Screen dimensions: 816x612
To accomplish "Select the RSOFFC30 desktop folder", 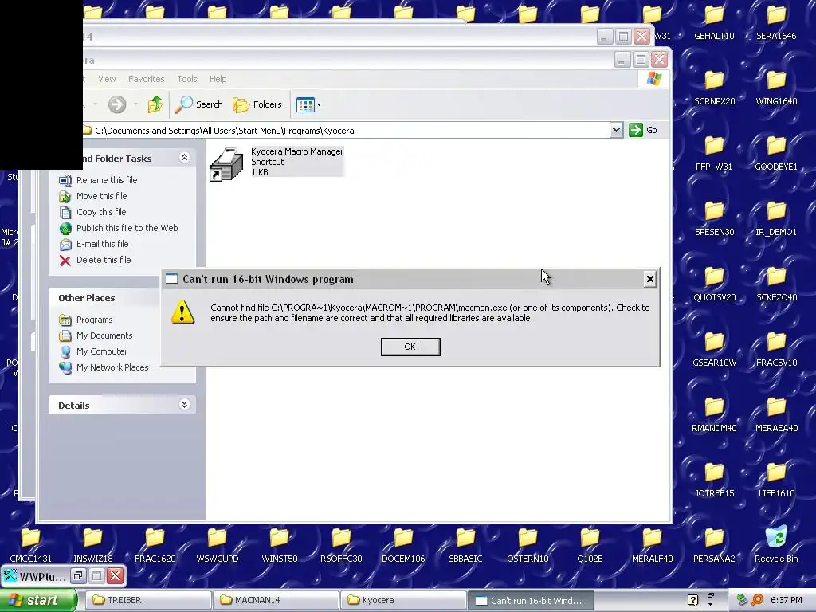I will coord(341,544).
